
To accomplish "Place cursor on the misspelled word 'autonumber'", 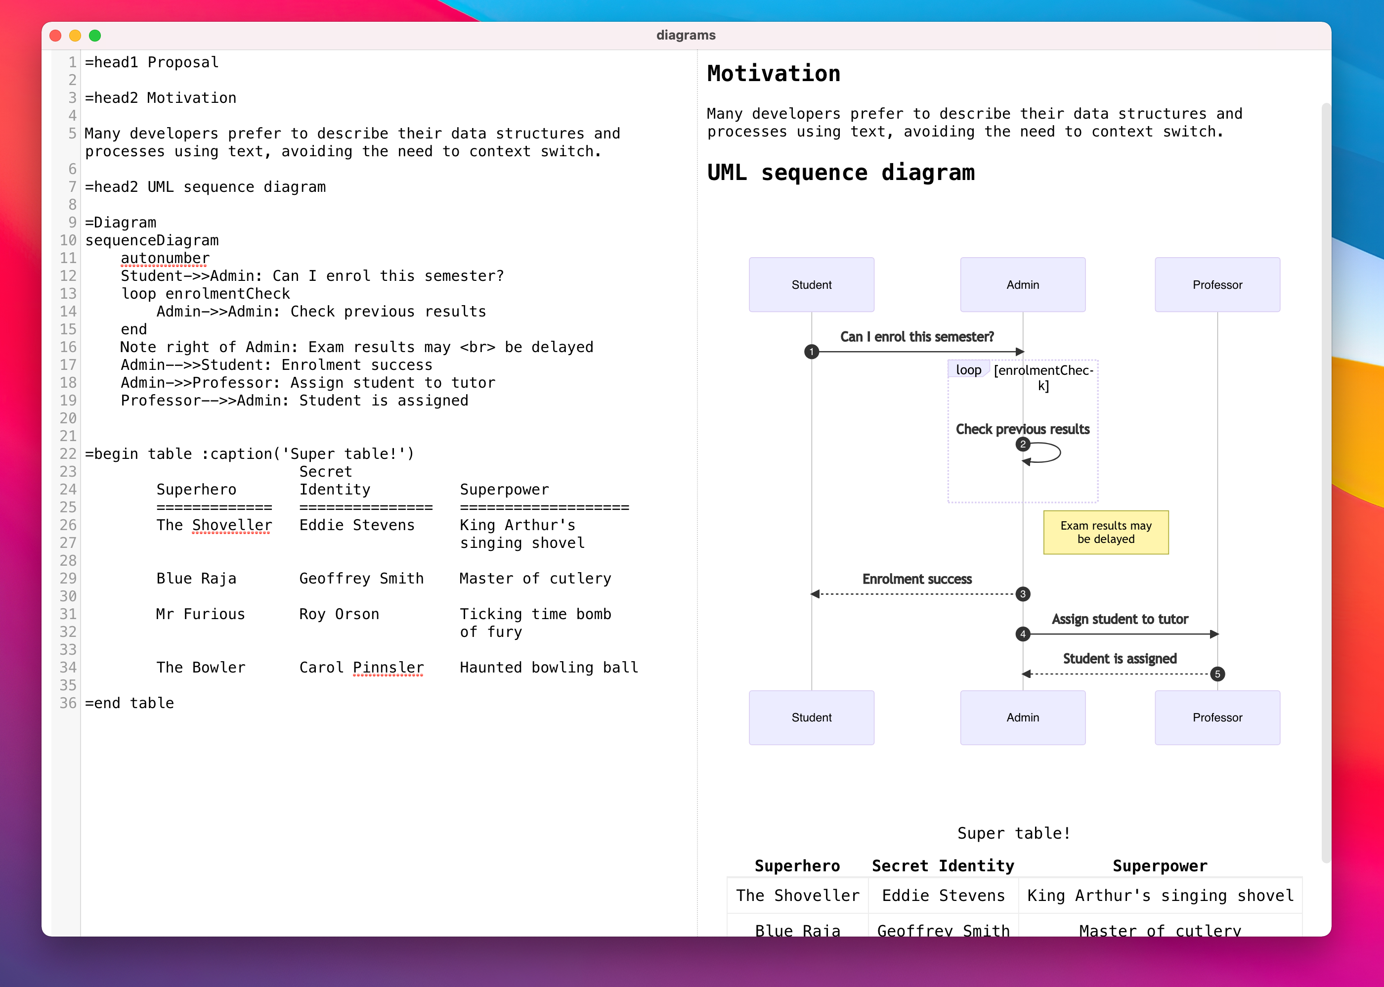I will [x=165, y=258].
